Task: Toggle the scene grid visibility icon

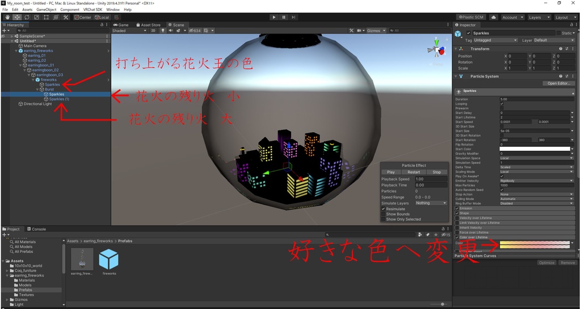Action: coord(205,31)
